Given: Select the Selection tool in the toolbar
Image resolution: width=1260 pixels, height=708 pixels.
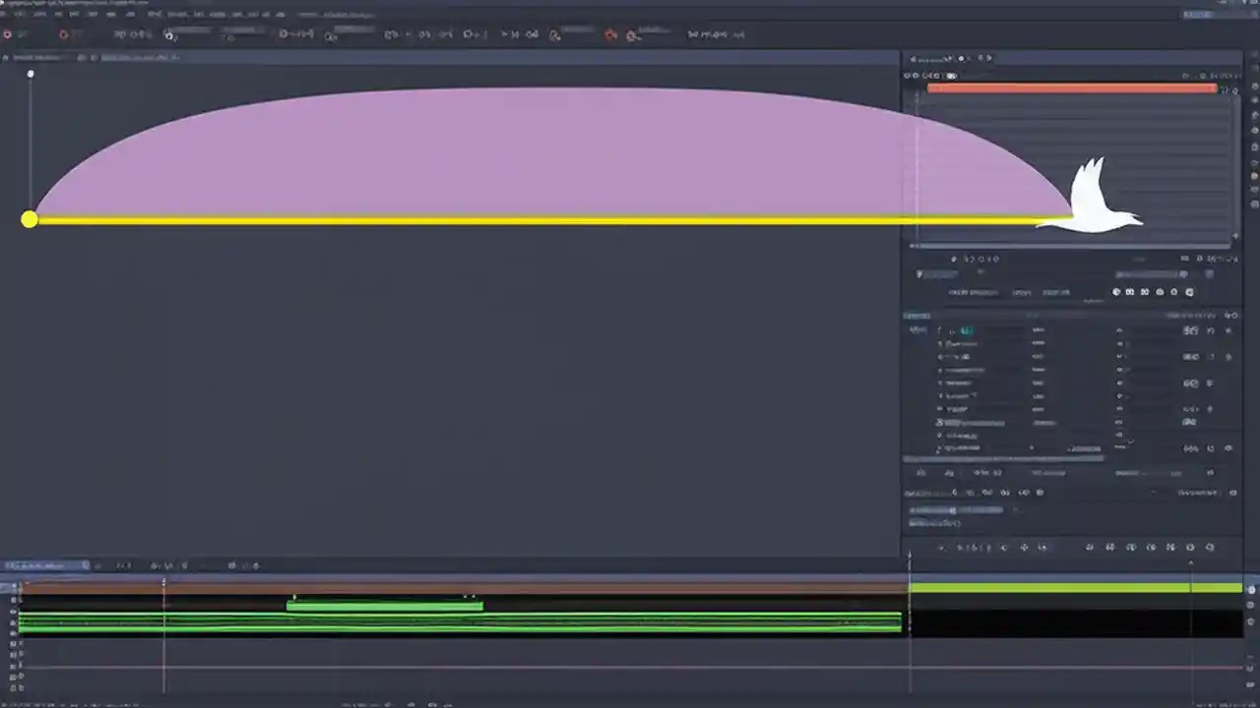Looking at the screenshot, I should click(x=8, y=34).
